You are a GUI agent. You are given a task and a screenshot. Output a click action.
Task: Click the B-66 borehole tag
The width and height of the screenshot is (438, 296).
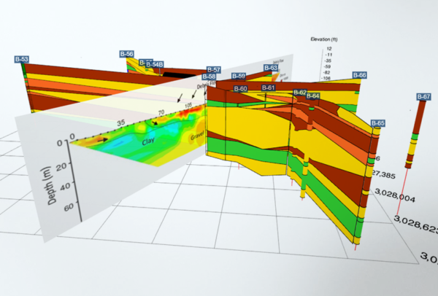point(359,75)
